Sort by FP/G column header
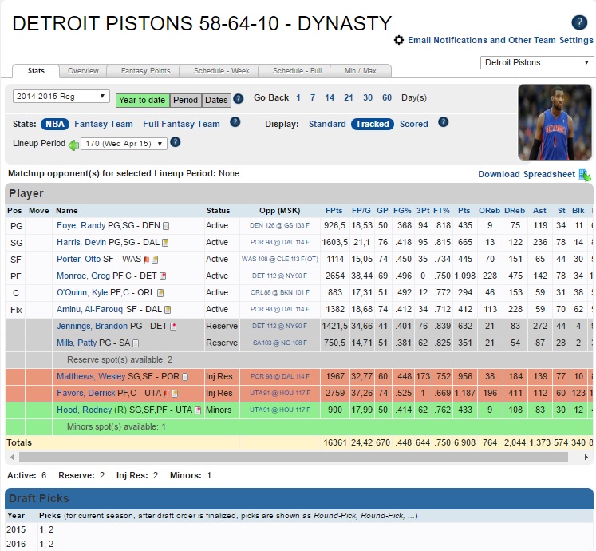596x551 pixels. point(361,211)
